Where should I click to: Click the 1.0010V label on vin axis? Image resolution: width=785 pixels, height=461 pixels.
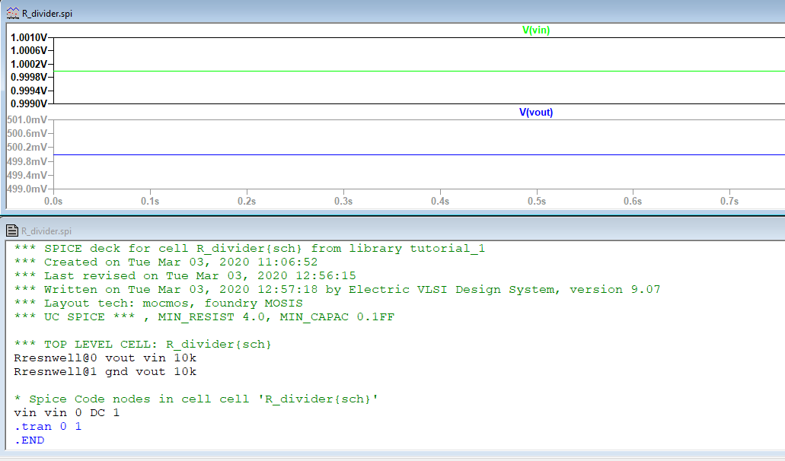(x=29, y=37)
